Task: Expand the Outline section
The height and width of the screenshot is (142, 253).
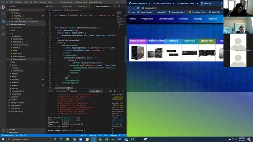Action: tap(26, 129)
